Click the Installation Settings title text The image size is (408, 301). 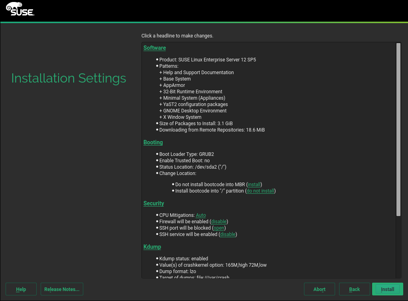click(x=69, y=78)
